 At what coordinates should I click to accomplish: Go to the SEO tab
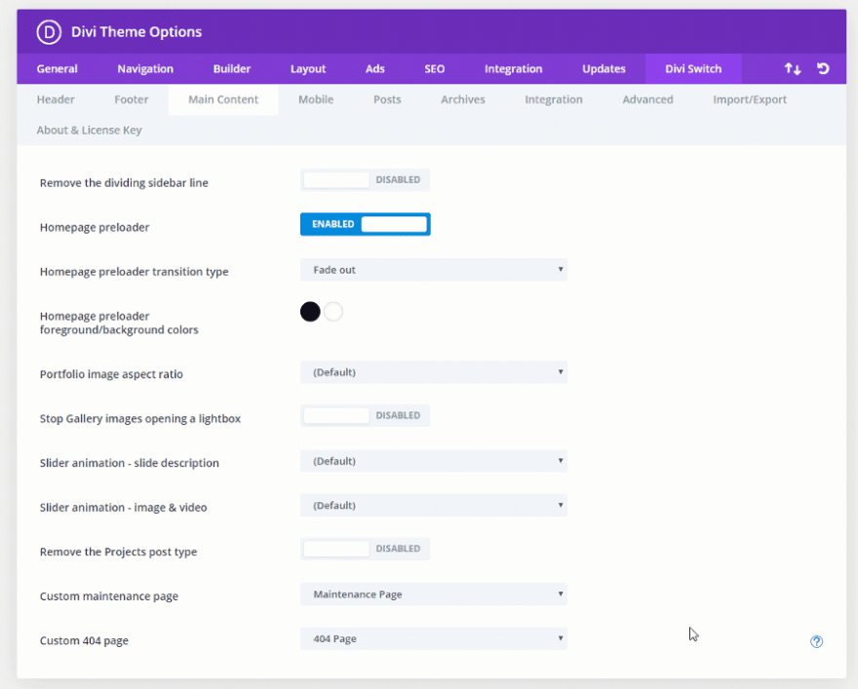click(435, 69)
